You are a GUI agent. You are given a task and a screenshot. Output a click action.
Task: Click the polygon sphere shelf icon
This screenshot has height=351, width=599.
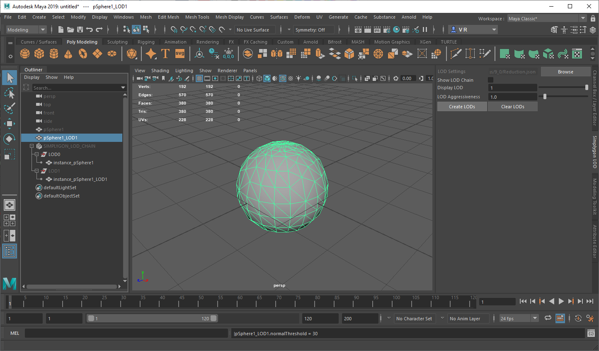pos(25,54)
